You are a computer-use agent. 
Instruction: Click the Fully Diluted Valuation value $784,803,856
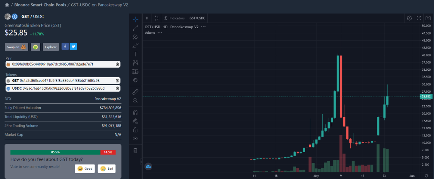coord(110,108)
